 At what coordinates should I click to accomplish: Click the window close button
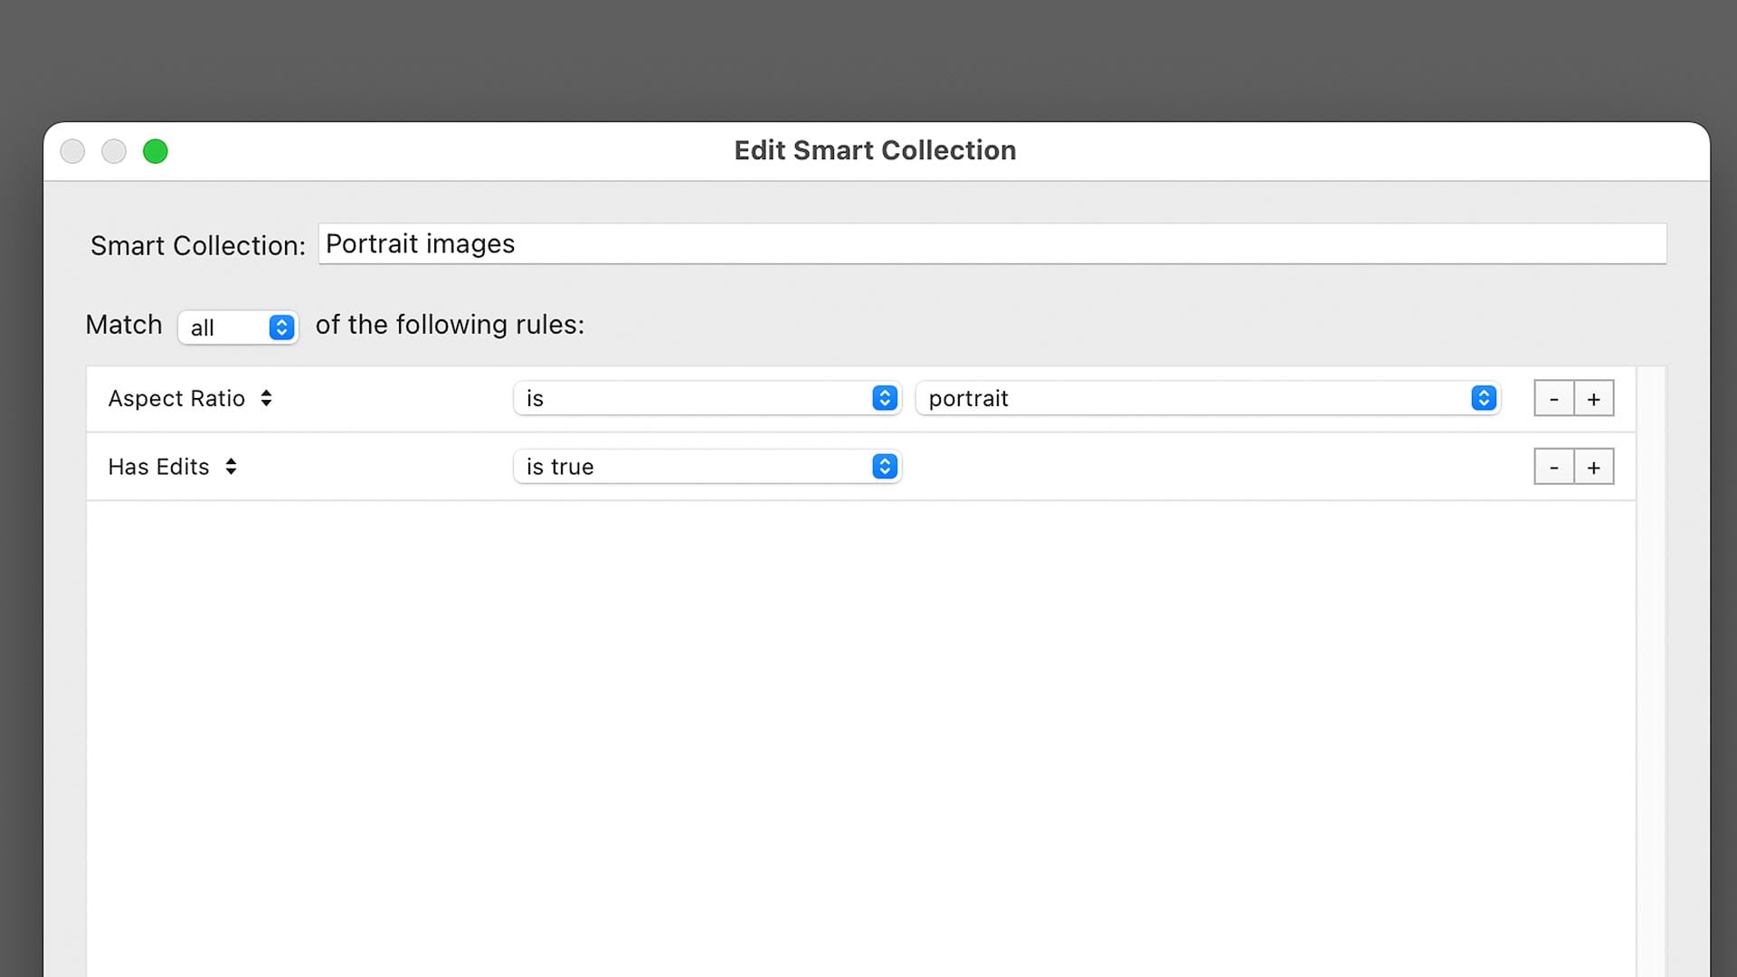(x=72, y=151)
